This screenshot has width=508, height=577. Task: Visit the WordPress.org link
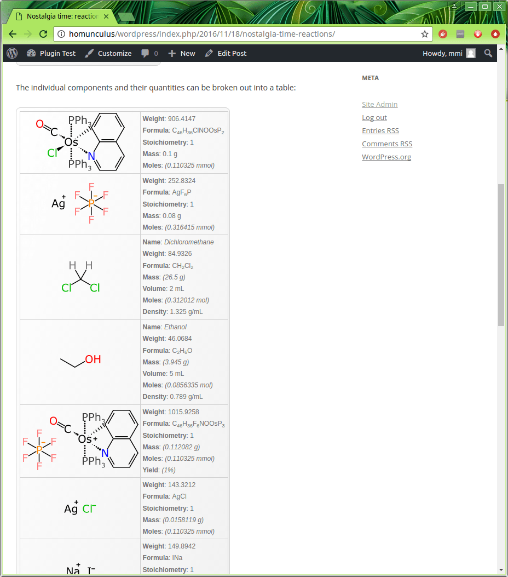click(386, 157)
